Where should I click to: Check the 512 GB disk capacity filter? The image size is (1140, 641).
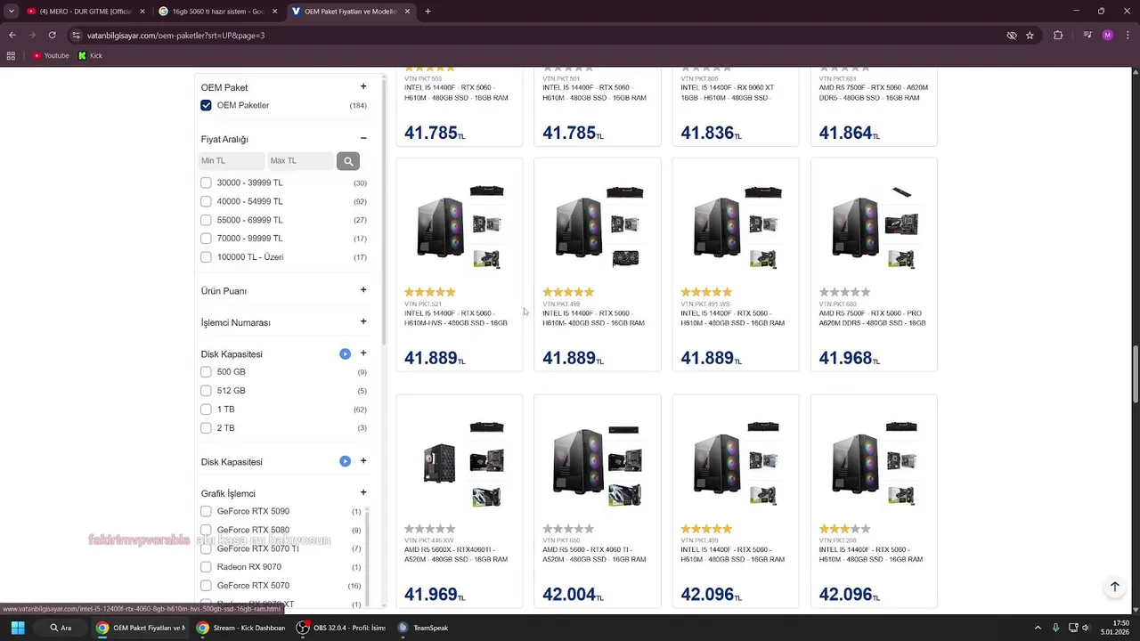206,391
